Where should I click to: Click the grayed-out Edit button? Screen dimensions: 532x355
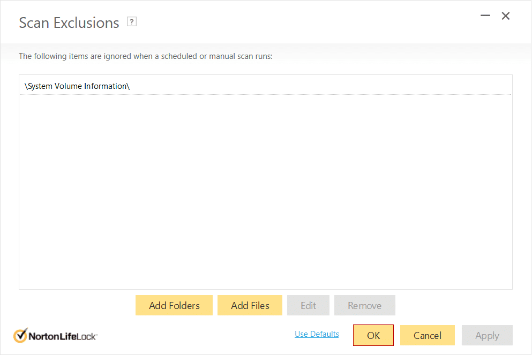[x=308, y=305]
